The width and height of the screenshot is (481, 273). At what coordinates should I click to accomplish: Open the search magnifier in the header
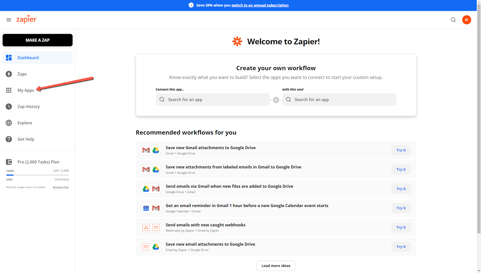[x=453, y=20]
